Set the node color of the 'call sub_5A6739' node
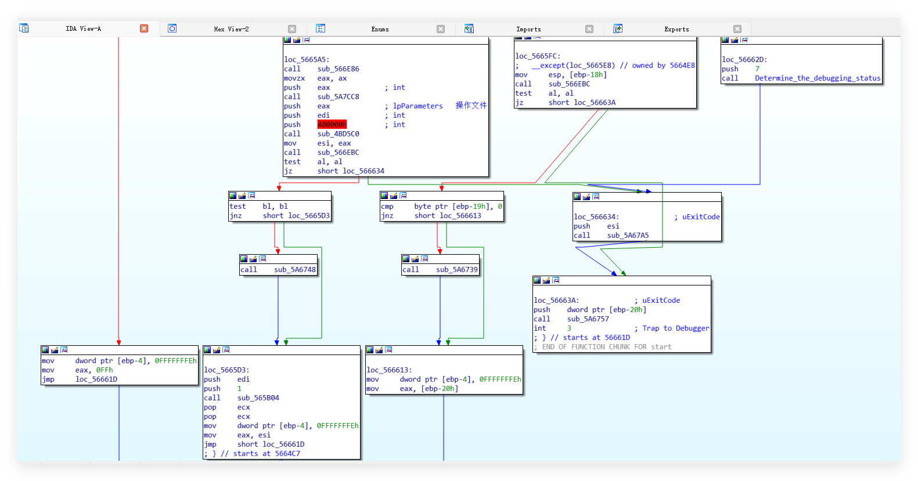The width and height of the screenshot is (918, 481). pyautogui.click(x=406, y=259)
